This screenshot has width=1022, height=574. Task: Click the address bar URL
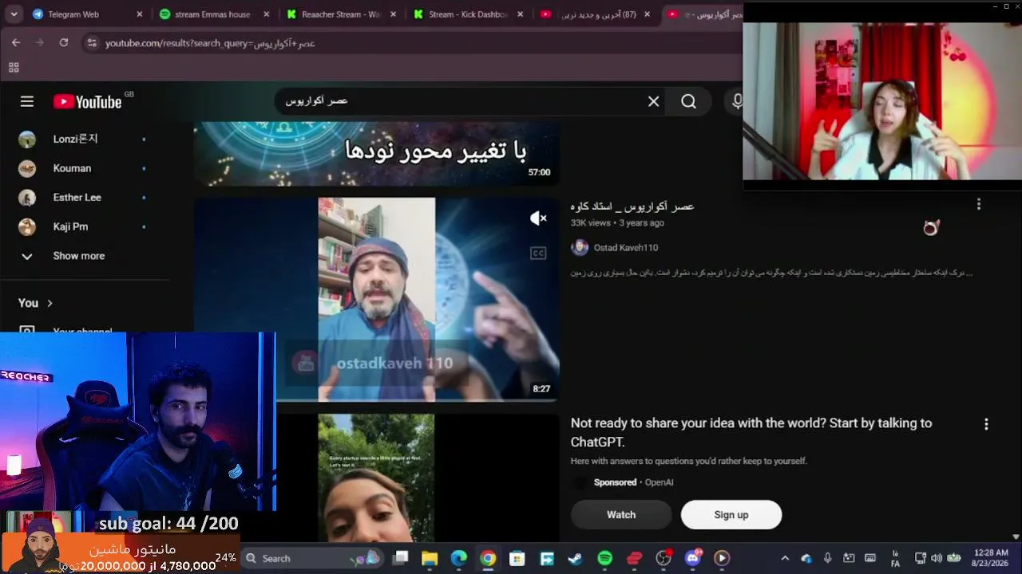pyautogui.click(x=210, y=43)
